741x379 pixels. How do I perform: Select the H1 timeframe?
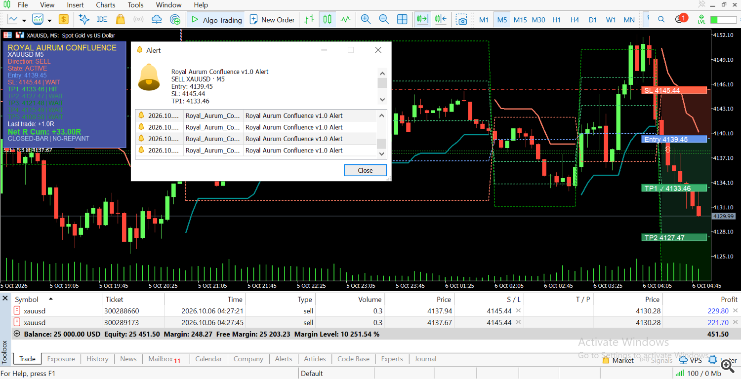tap(556, 20)
